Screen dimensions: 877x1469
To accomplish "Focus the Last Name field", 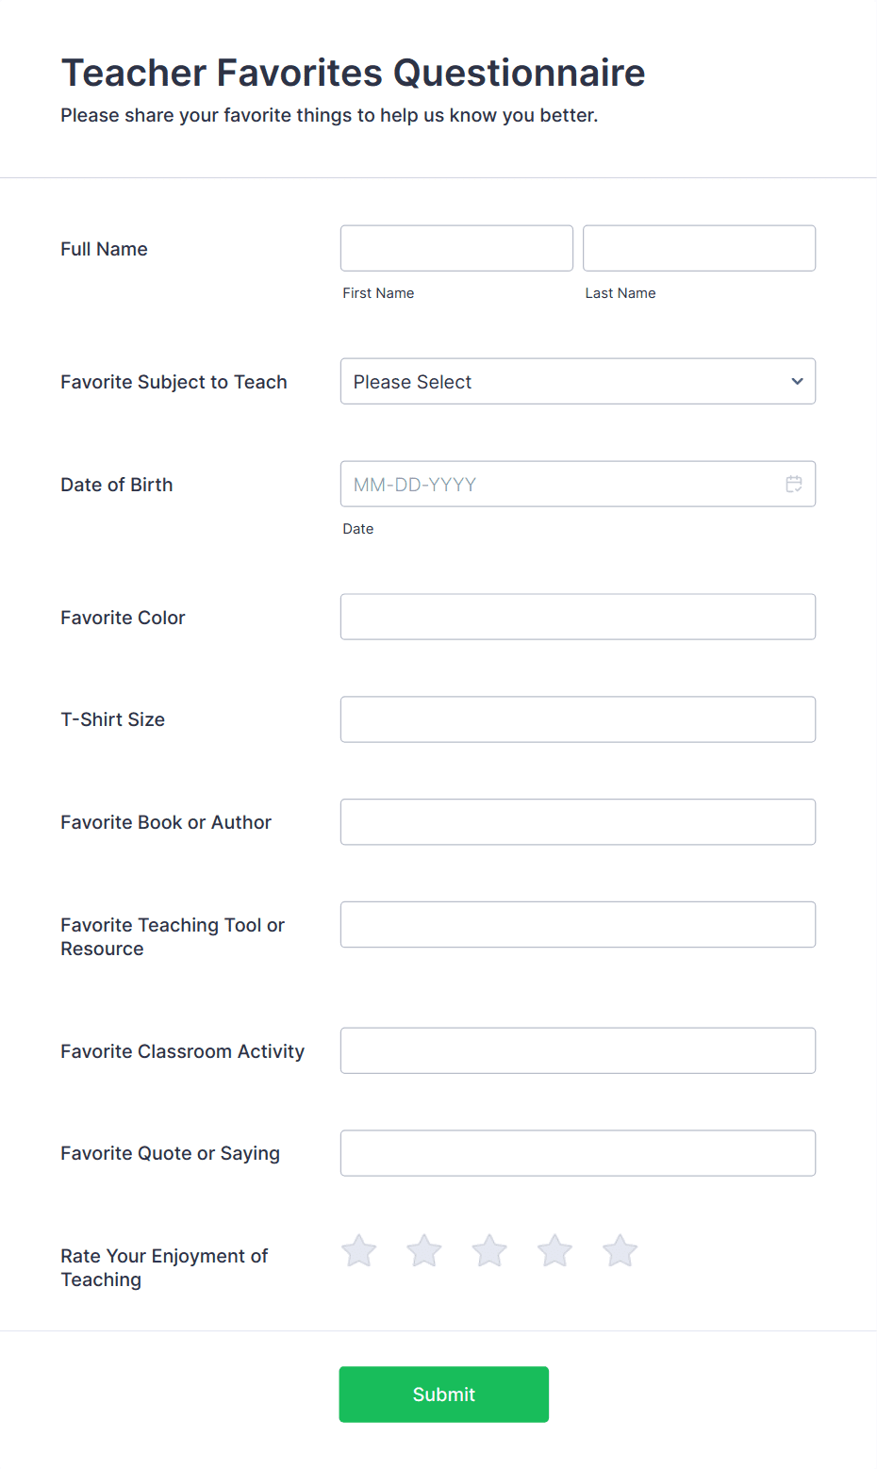I will (x=699, y=248).
